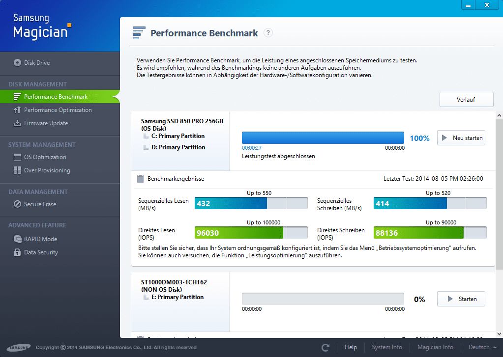Click the refresh icon in footer
Image resolution: width=503 pixels, height=357 pixels.
pyautogui.click(x=325, y=347)
